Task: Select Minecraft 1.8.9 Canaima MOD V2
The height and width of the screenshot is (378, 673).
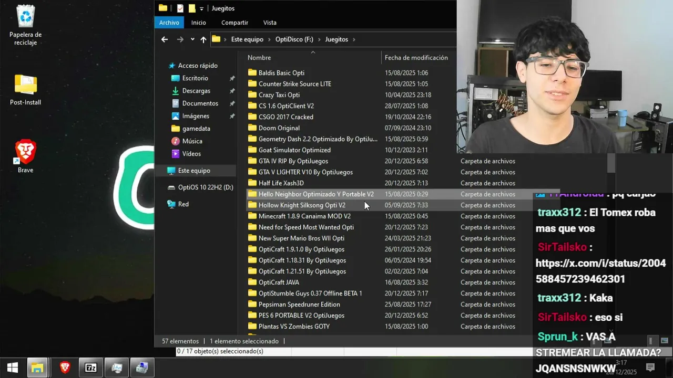Action: [304, 216]
